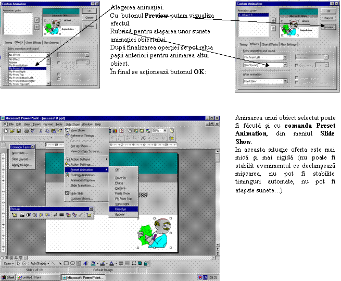Click the Insert Picture icon on Picture toolbar

click(x=15, y=214)
